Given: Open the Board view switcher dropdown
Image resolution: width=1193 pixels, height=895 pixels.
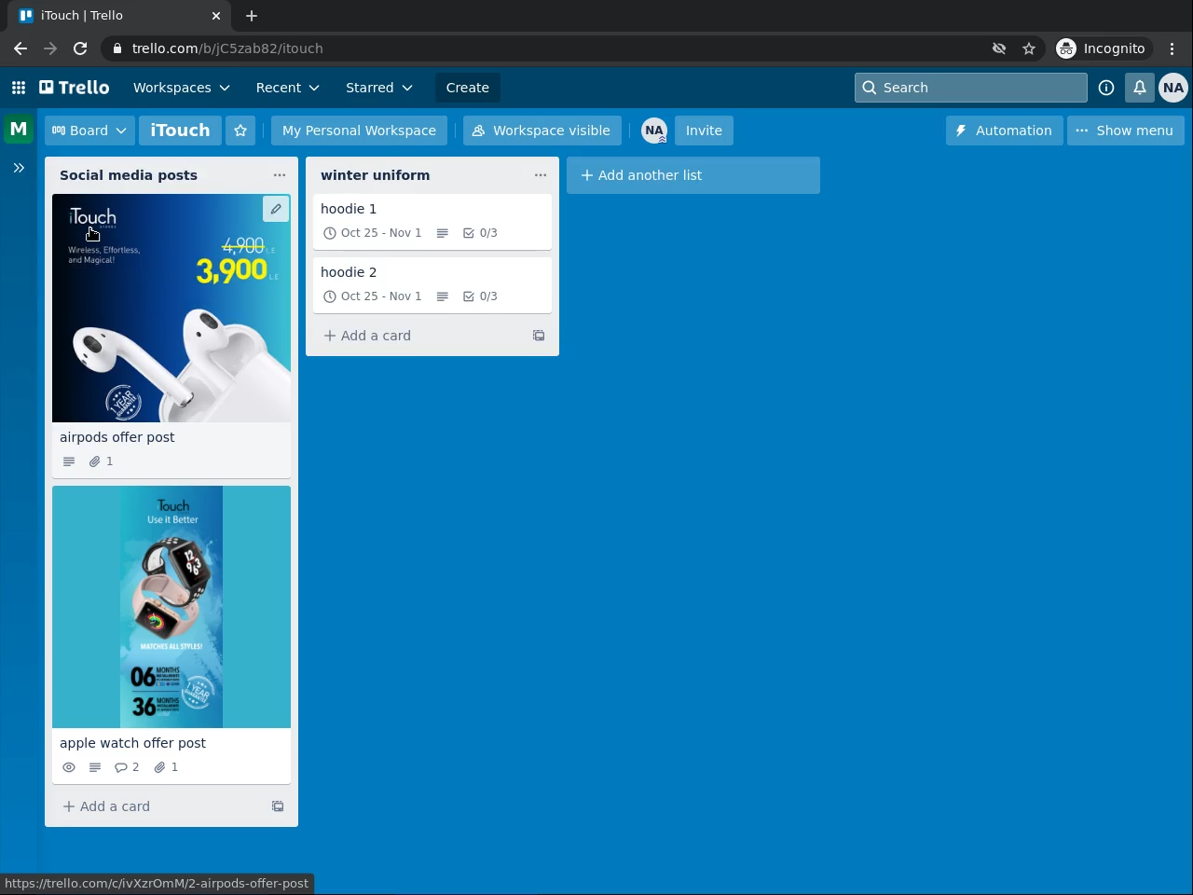Looking at the screenshot, I should click(x=89, y=131).
